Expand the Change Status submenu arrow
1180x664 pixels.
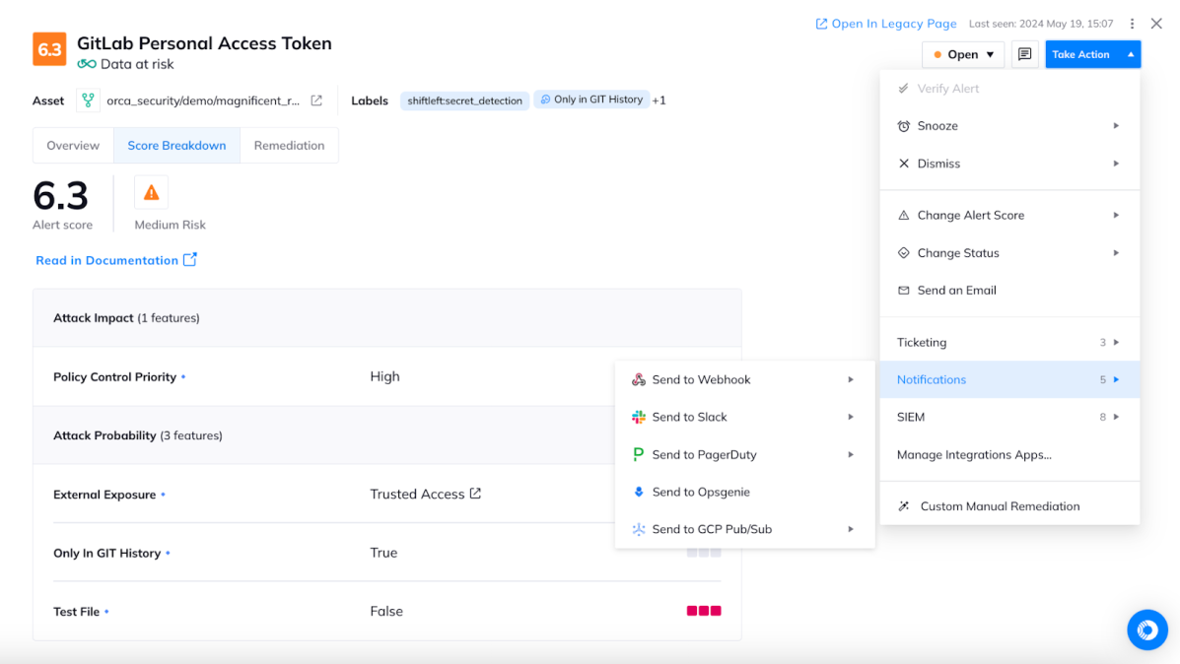pyautogui.click(x=1116, y=252)
